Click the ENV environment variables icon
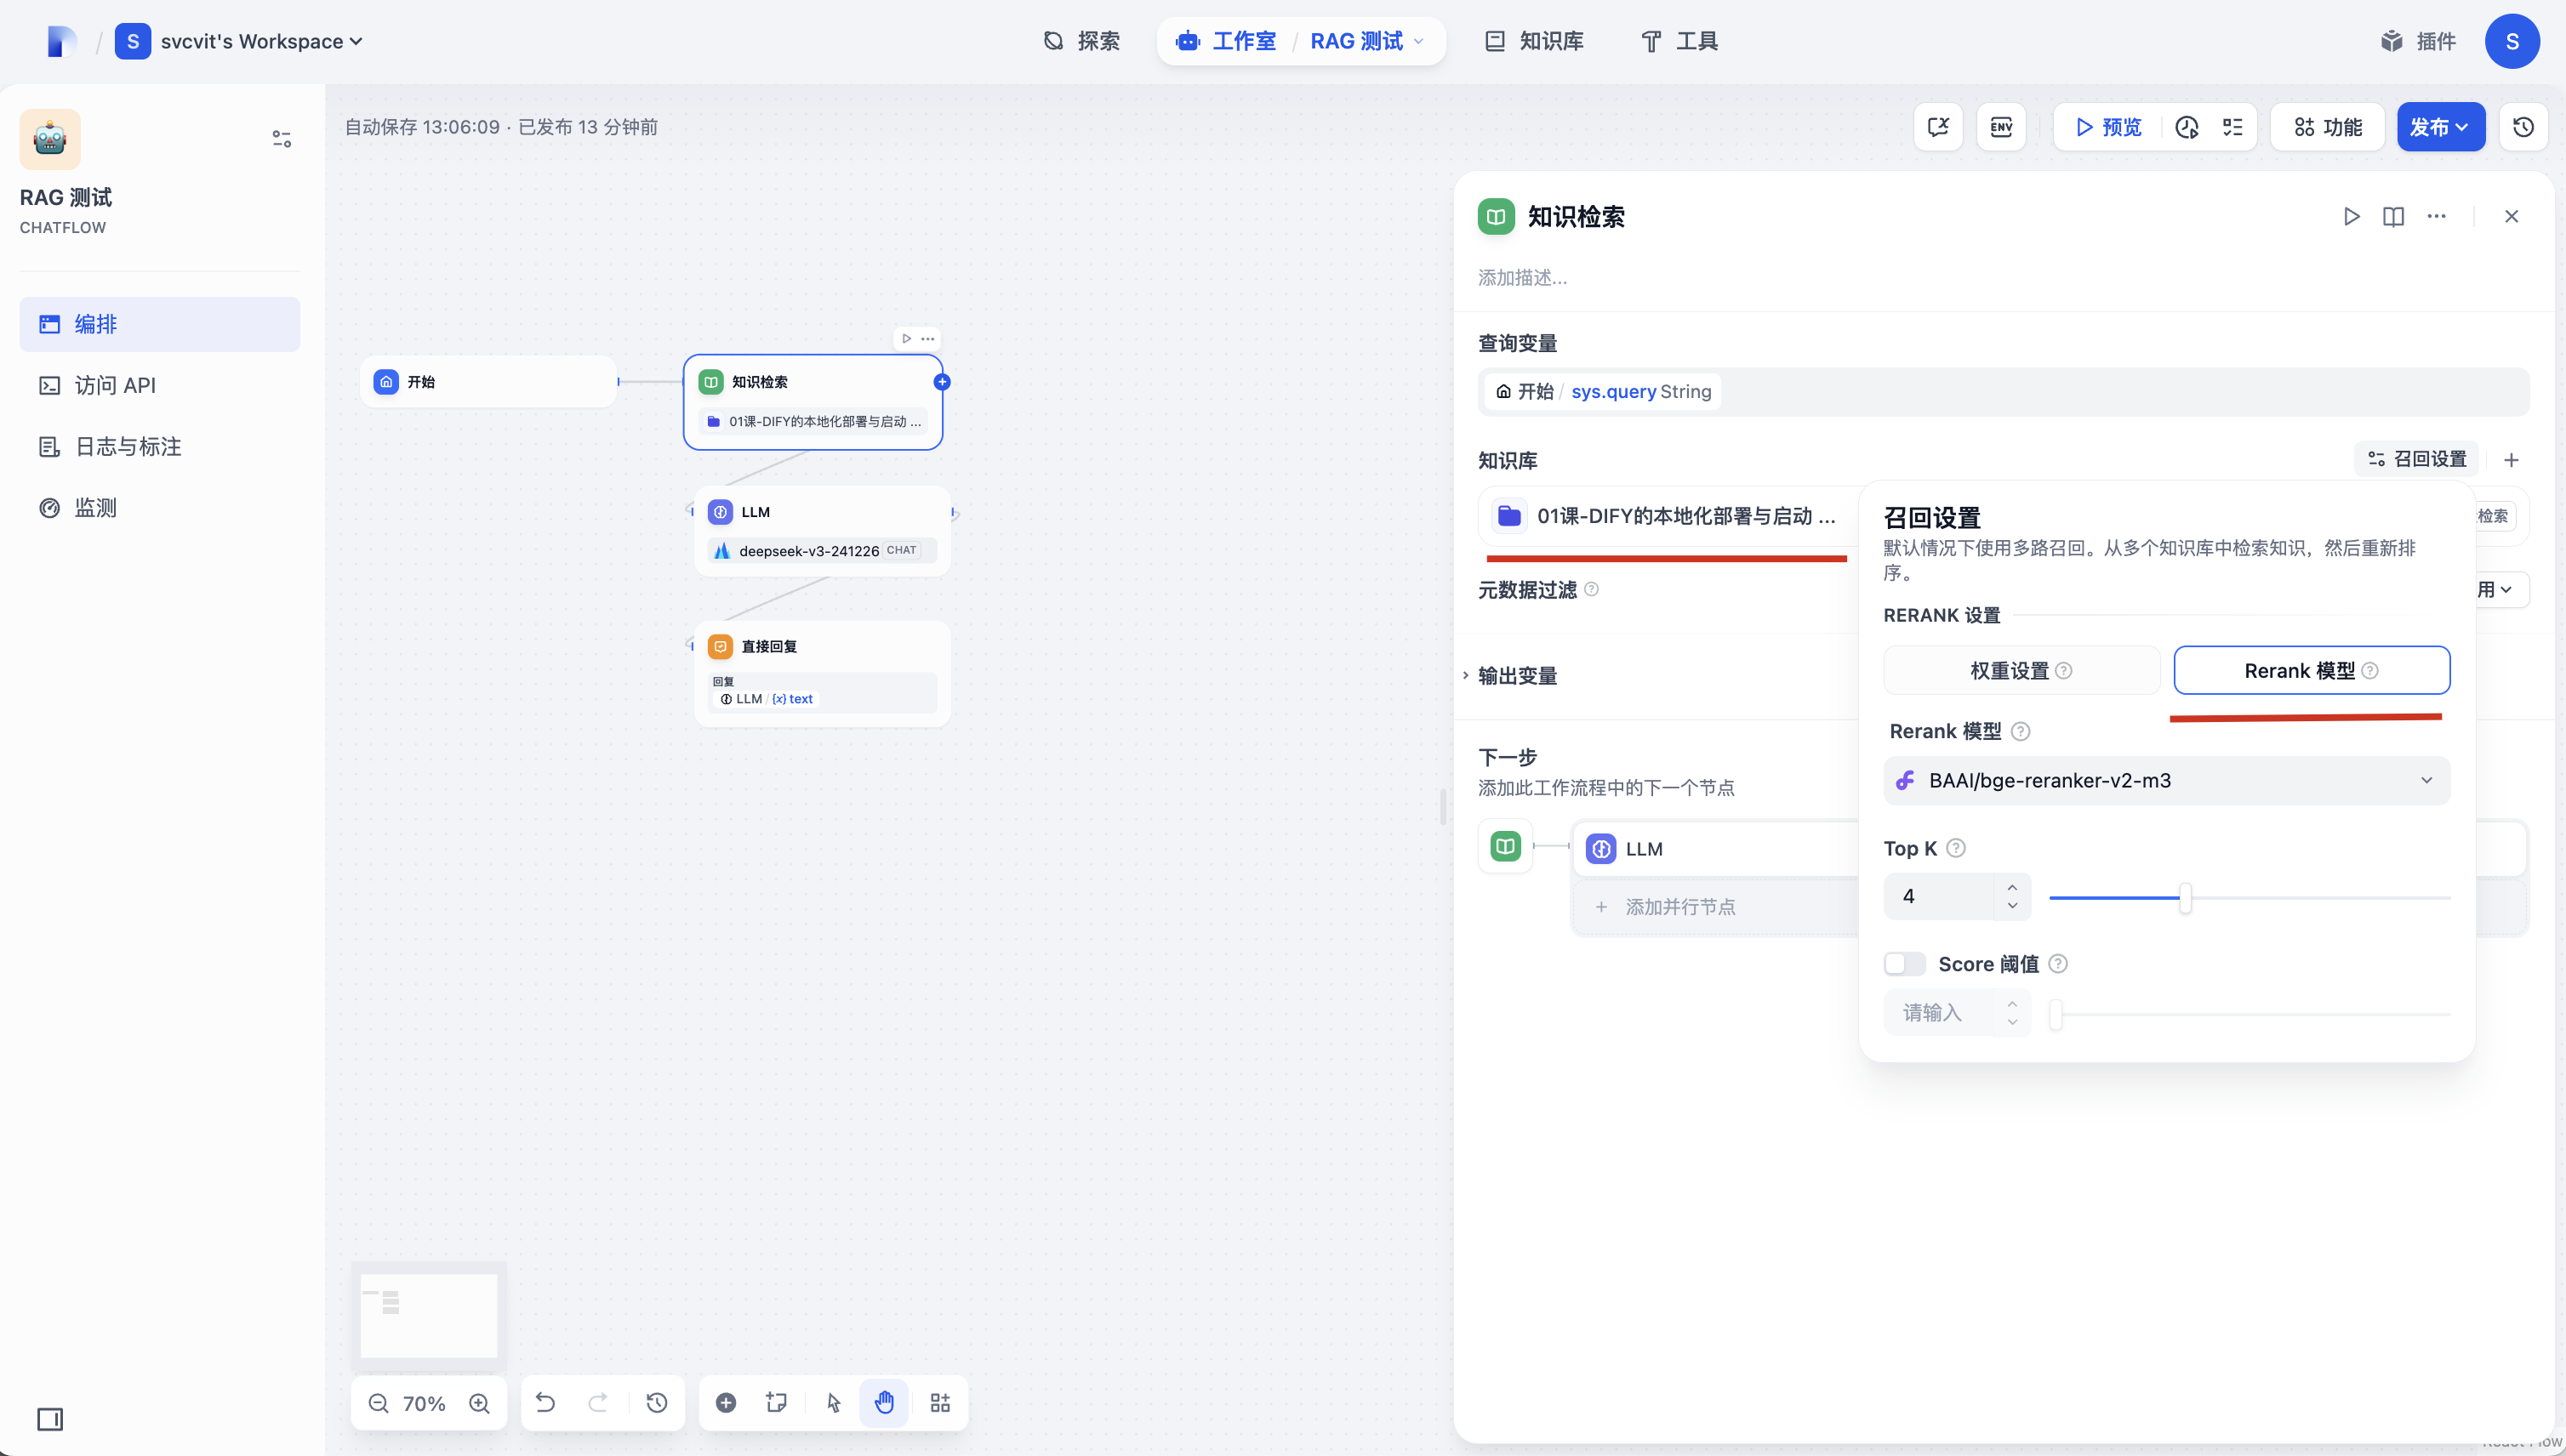The width and height of the screenshot is (2566, 1456). [x=2001, y=127]
